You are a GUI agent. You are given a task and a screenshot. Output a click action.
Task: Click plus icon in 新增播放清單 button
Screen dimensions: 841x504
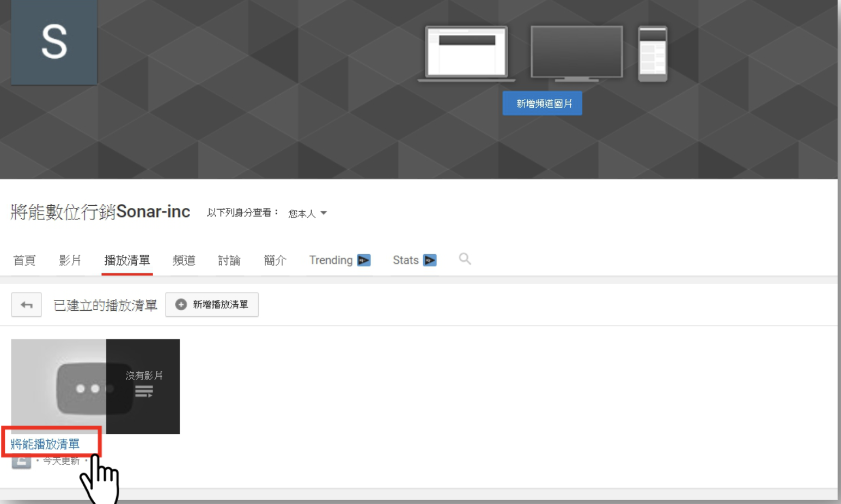[181, 305]
